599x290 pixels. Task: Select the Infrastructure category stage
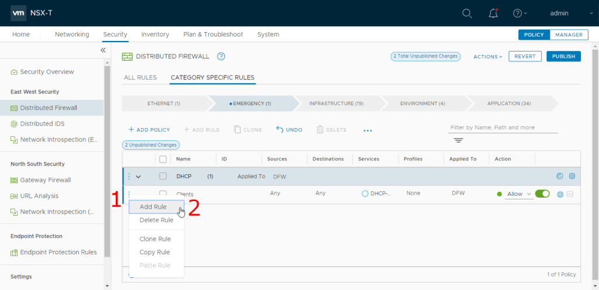coord(336,103)
